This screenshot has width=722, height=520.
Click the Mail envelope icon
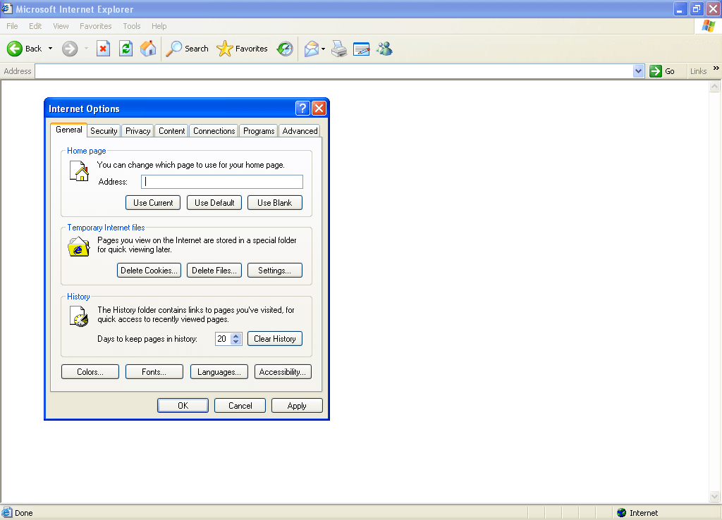(312, 49)
